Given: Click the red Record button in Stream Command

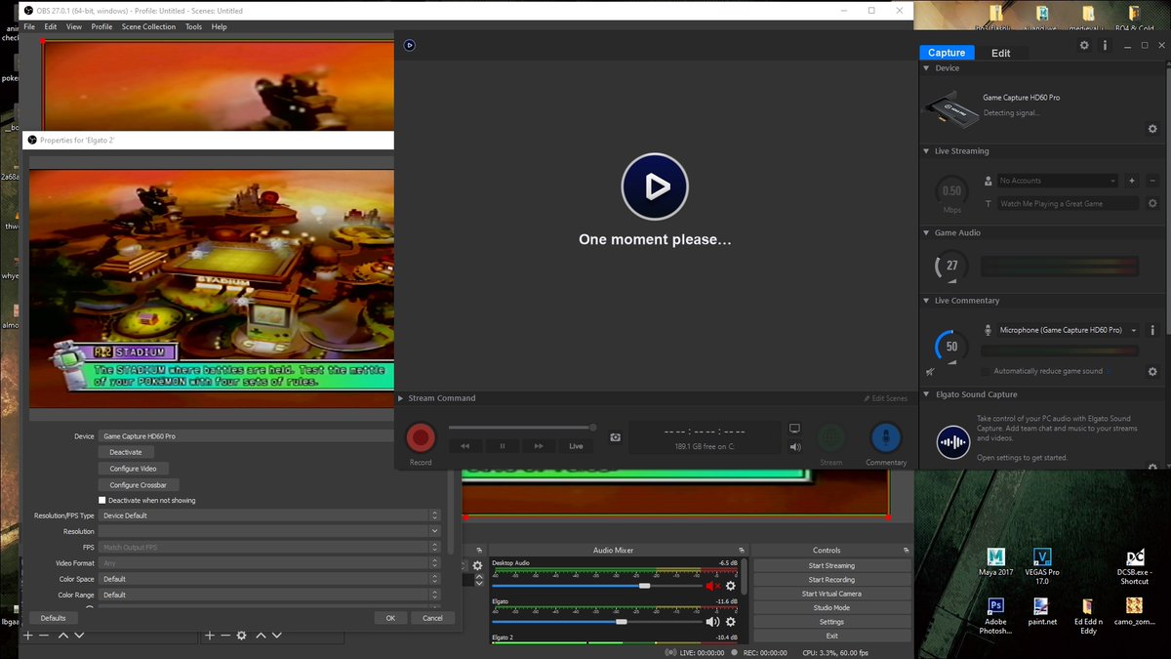Looking at the screenshot, I should point(421,437).
